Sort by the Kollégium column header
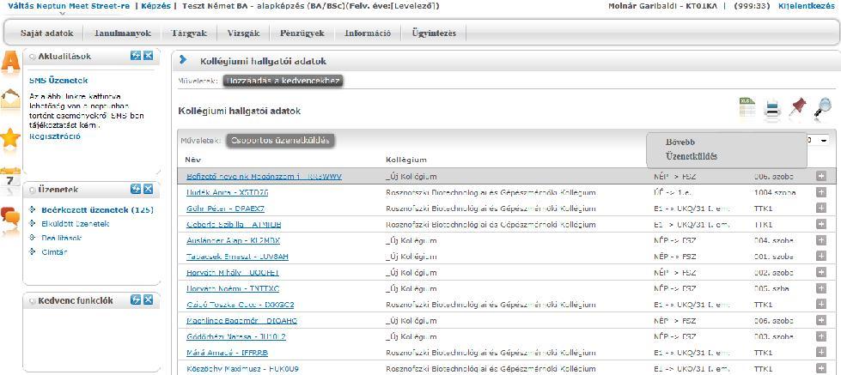The image size is (841, 375). [x=406, y=160]
